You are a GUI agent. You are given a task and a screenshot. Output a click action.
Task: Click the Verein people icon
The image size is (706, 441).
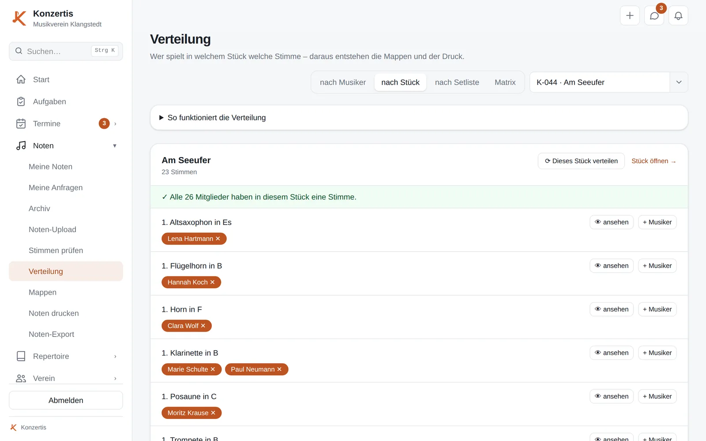pos(21,378)
